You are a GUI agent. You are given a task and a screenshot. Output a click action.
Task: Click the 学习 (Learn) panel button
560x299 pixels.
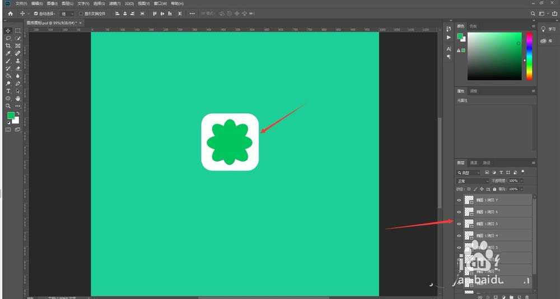click(x=547, y=29)
